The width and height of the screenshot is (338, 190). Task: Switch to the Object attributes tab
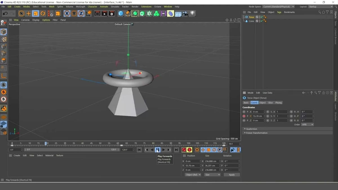click(263, 103)
